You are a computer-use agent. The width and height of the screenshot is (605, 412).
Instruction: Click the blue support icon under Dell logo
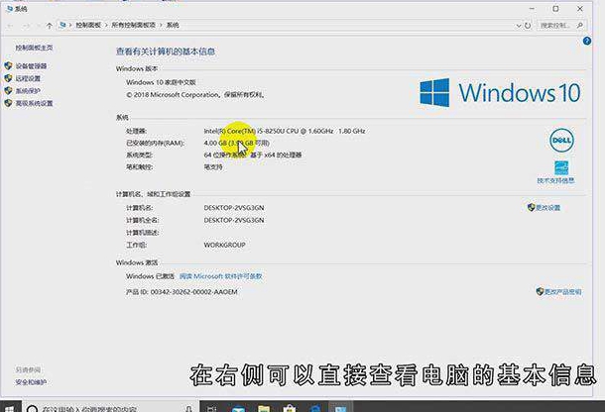(561, 168)
